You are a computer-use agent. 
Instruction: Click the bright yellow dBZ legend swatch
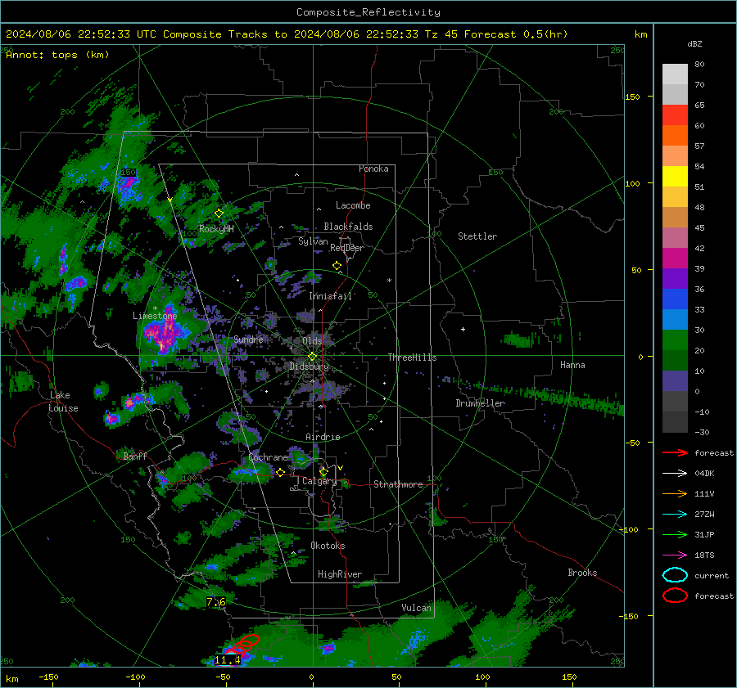pos(675,176)
